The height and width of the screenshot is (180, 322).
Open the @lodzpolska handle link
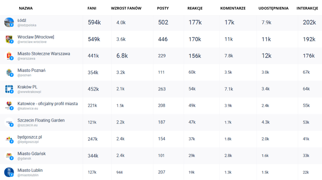(x=27, y=25)
